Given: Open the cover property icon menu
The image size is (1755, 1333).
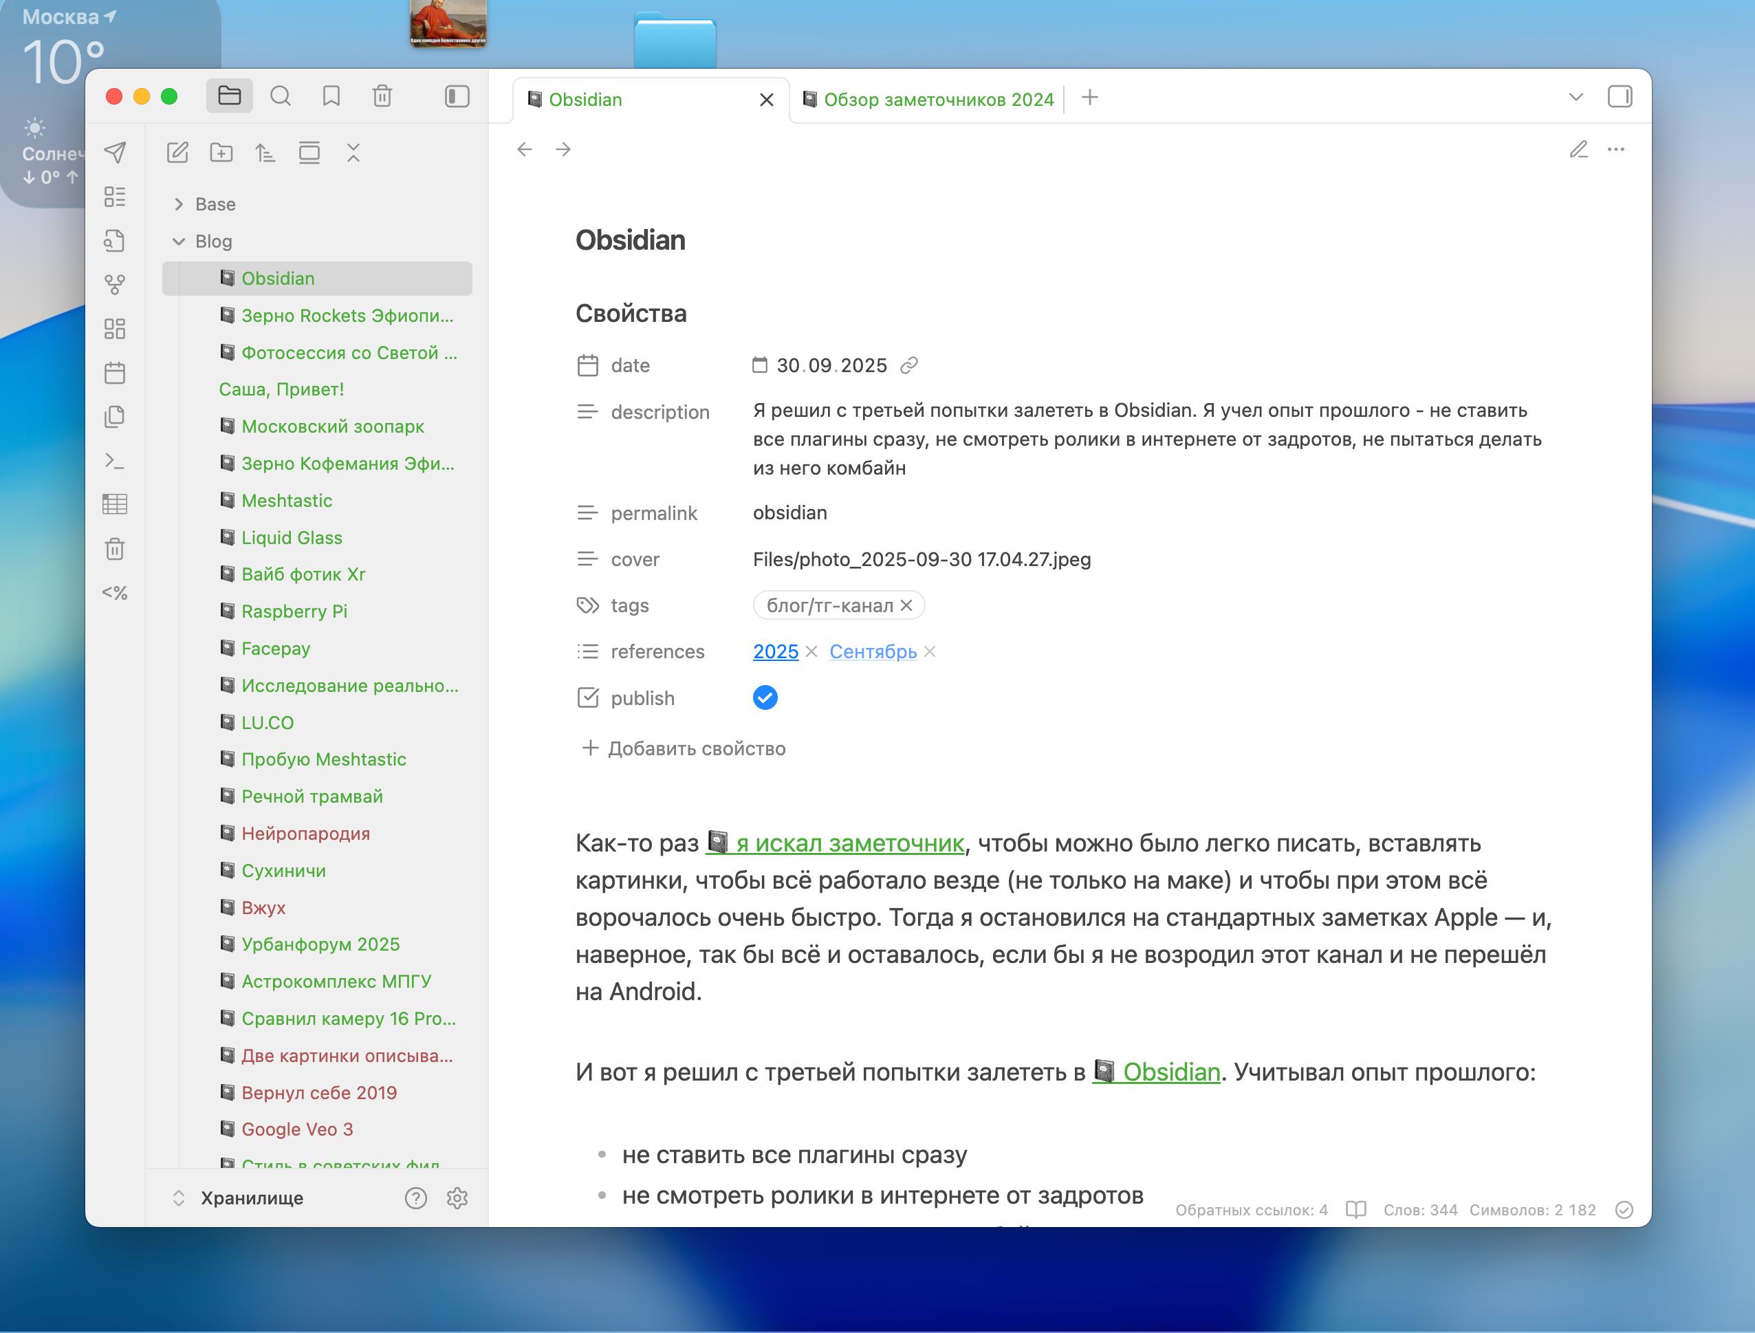Looking at the screenshot, I should [x=587, y=559].
